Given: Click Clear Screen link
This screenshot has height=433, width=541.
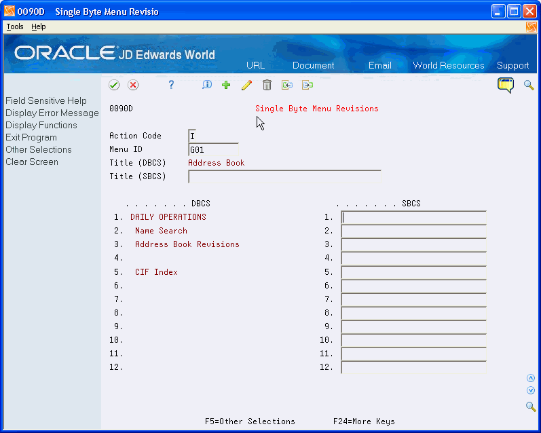Looking at the screenshot, I should tap(32, 162).
